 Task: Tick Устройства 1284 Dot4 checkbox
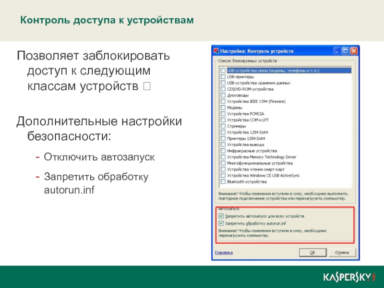[x=223, y=132]
